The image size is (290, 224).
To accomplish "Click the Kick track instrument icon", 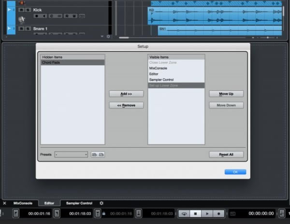I will (22, 20).
